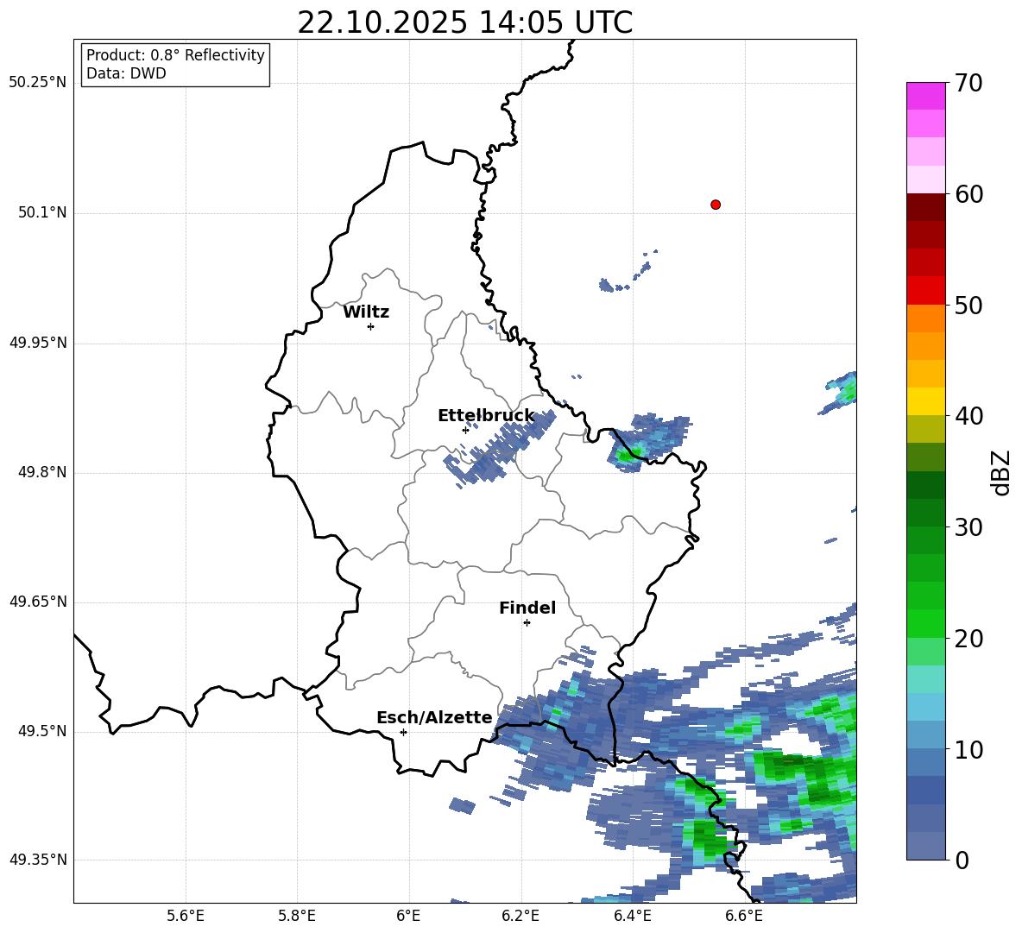
Task: Click the 5.8°E longitude label
Action: [297, 916]
